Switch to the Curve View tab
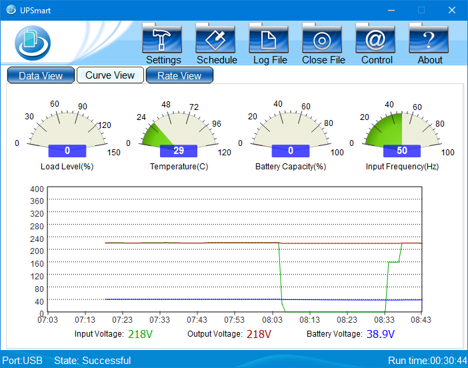 click(x=110, y=75)
